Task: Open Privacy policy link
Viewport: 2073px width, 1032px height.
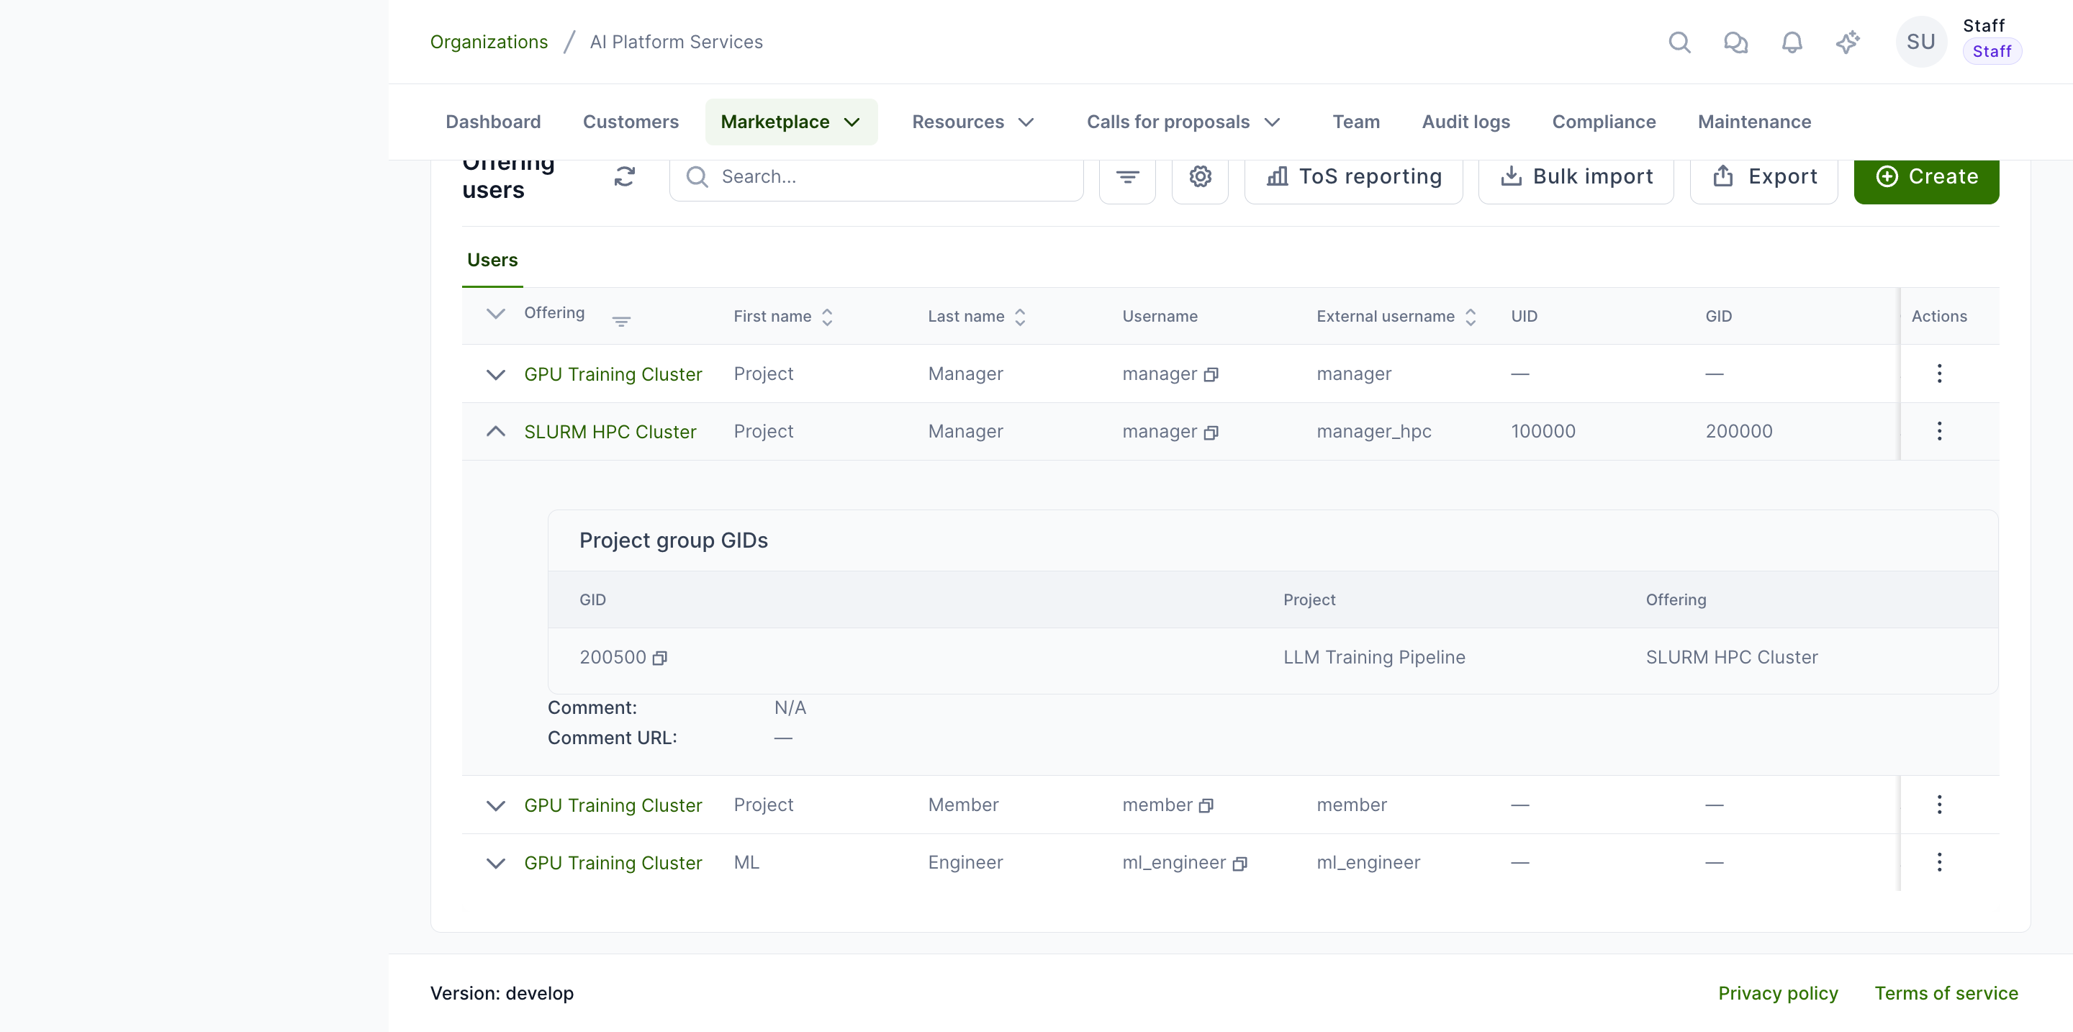Action: coord(1778,992)
